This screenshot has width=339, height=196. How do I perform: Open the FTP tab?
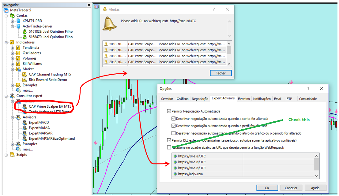[289, 99]
